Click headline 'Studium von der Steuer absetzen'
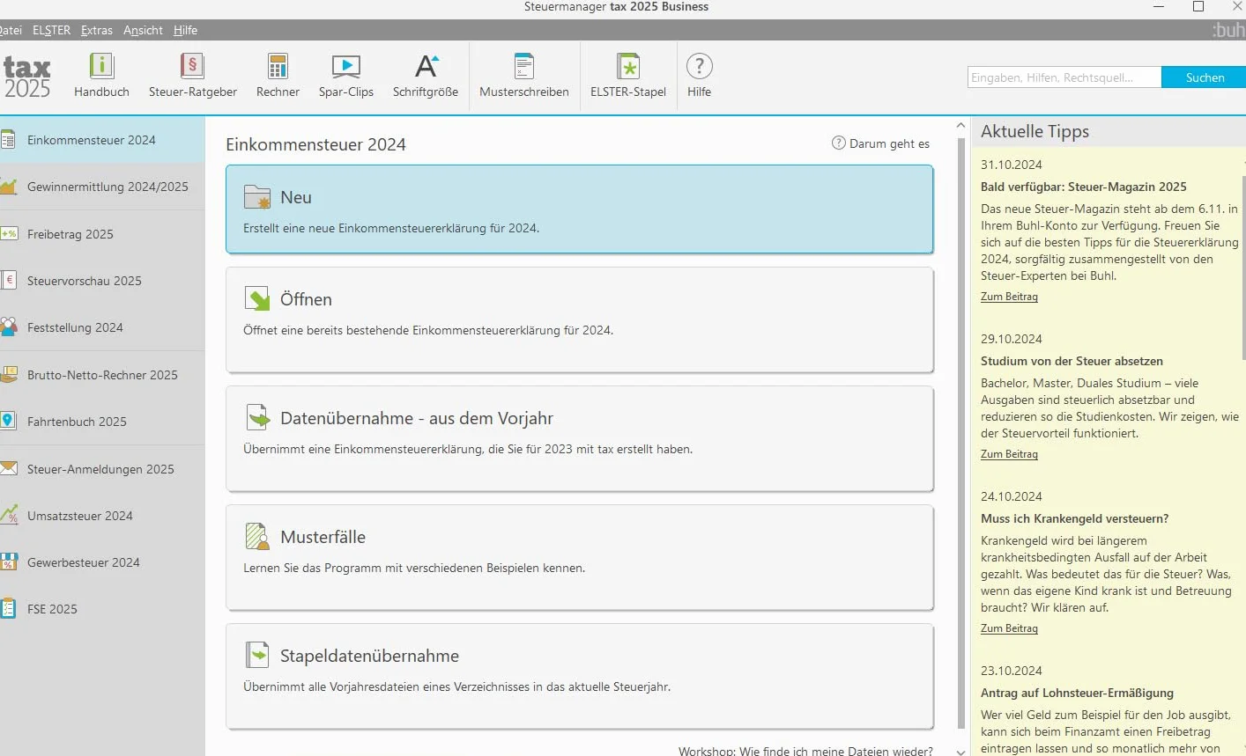1246x756 pixels. tap(1072, 361)
